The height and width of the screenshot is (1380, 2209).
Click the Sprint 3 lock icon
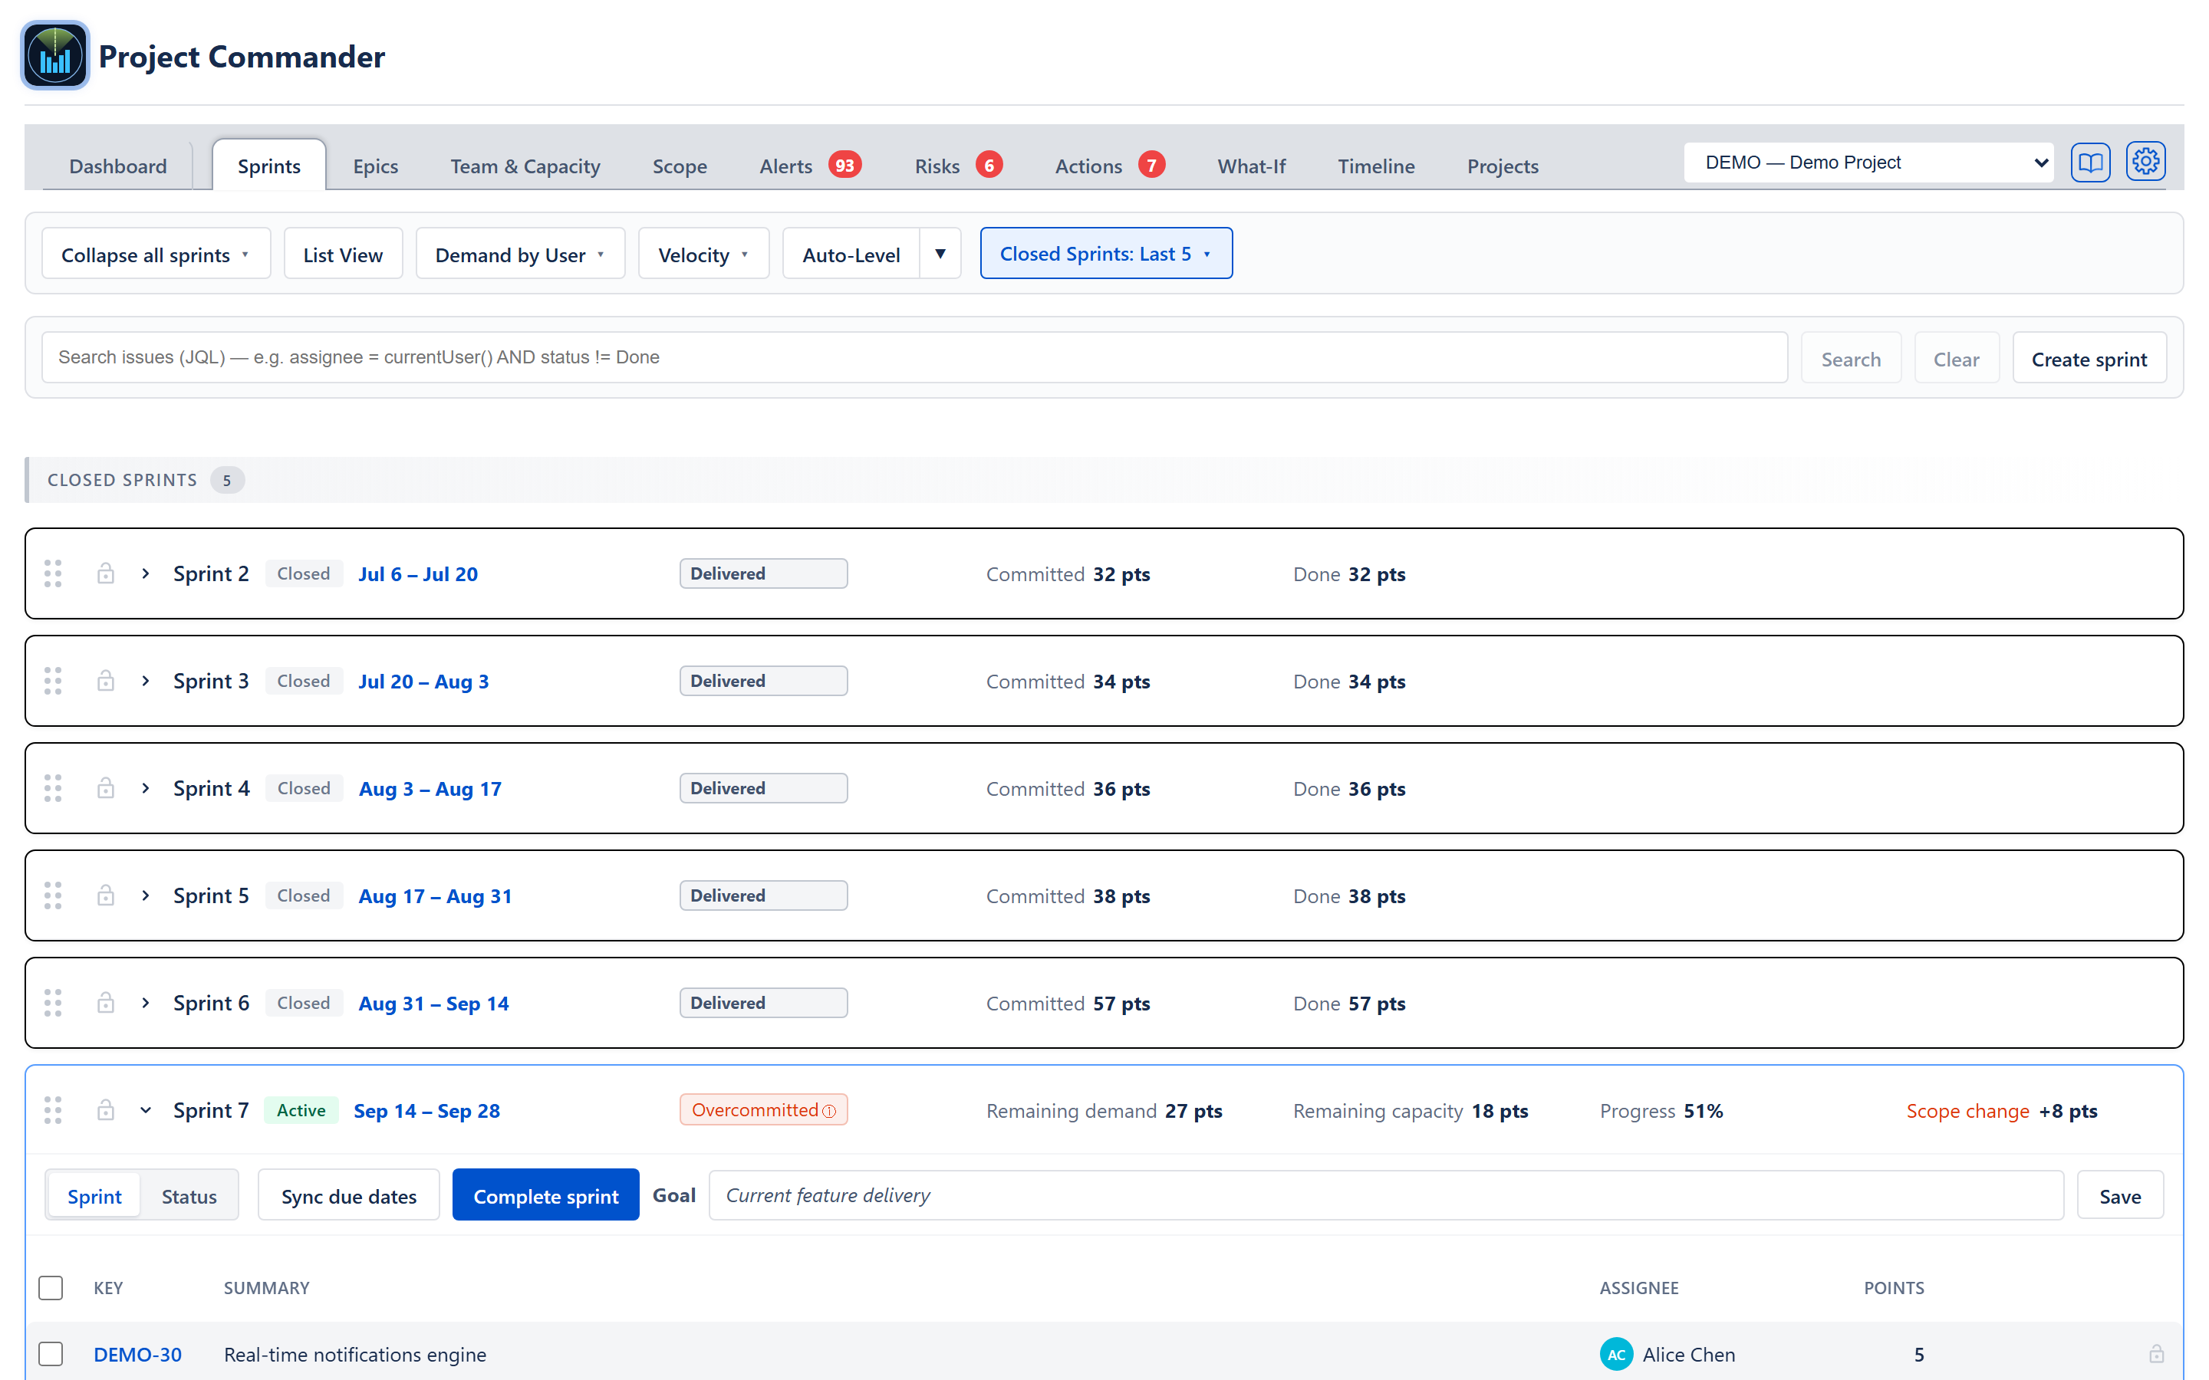[106, 681]
